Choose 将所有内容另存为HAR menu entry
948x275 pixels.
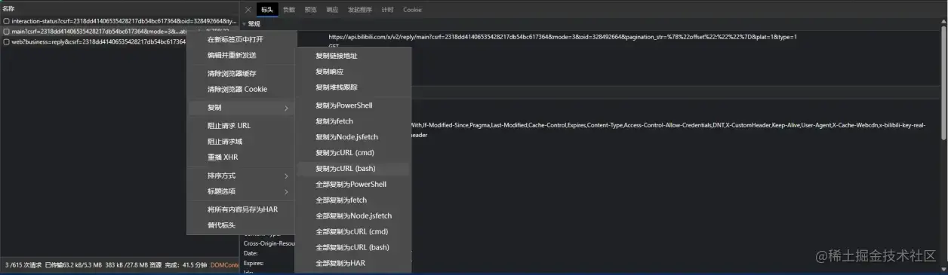(x=242, y=209)
